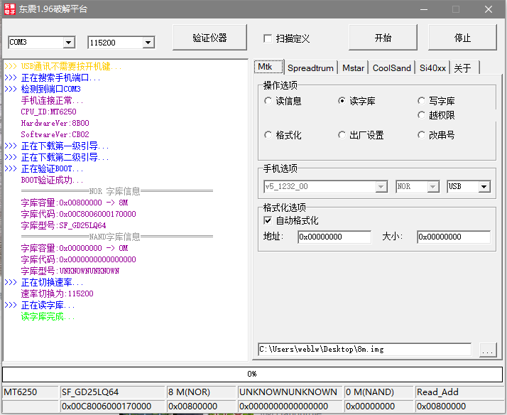Select the 出厂设置 radio option
This screenshot has width=507, height=415.
tap(342, 135)
